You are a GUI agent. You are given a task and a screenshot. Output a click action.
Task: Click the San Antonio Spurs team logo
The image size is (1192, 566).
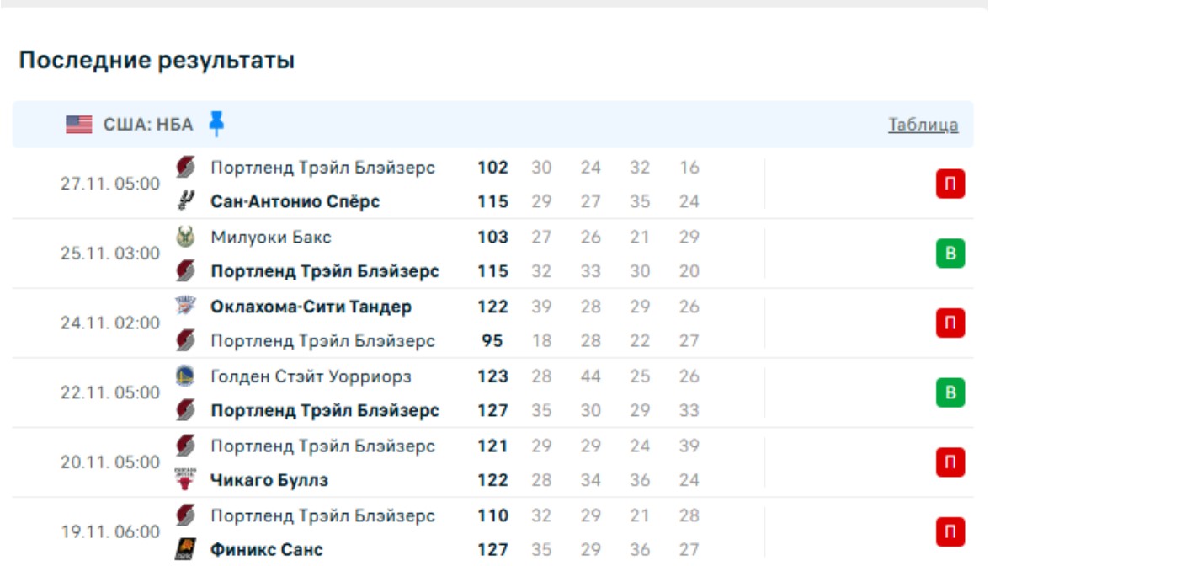pos(185,201)
